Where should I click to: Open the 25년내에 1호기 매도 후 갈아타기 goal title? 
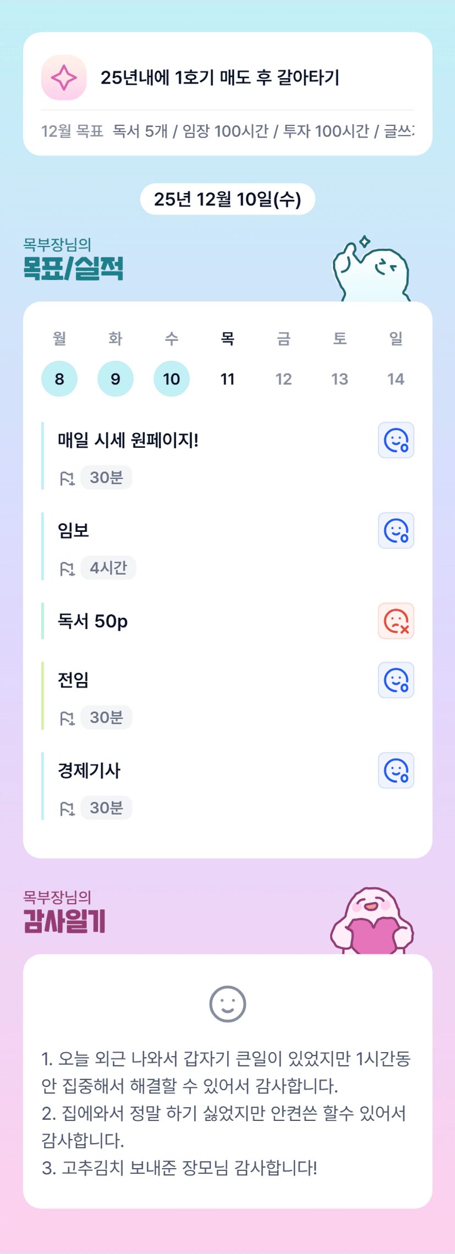[220, 78]
